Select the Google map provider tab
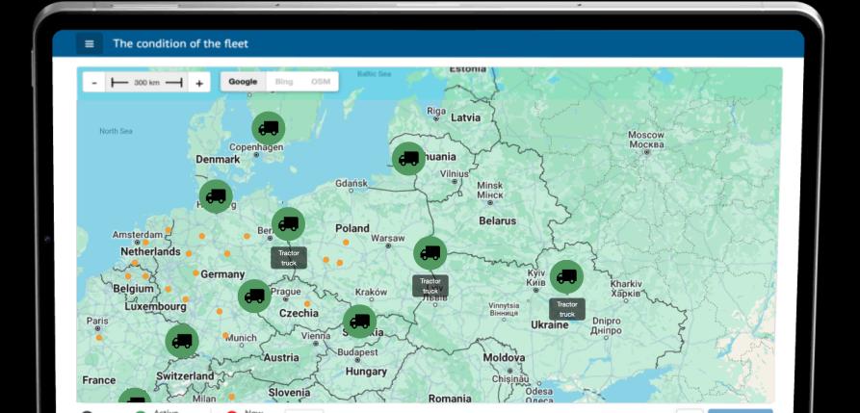The image size is (860, 413). [x=243, y=82]
